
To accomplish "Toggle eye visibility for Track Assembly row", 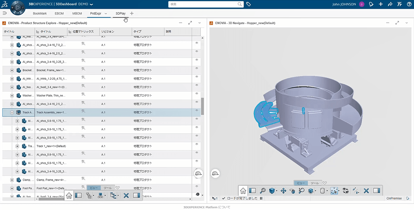I will [x=197, y=110].
